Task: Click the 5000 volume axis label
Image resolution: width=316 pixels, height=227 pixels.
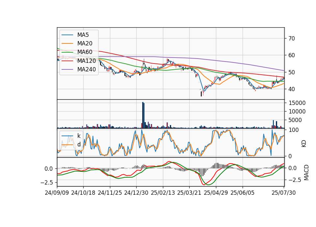Action: pos(295,120)
